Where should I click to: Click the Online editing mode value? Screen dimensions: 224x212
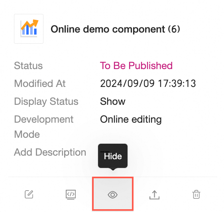click(131, 119)
